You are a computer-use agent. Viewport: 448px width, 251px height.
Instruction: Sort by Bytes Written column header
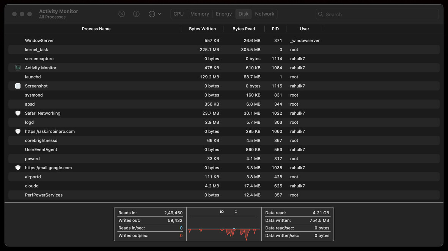(x=203, y=29)
